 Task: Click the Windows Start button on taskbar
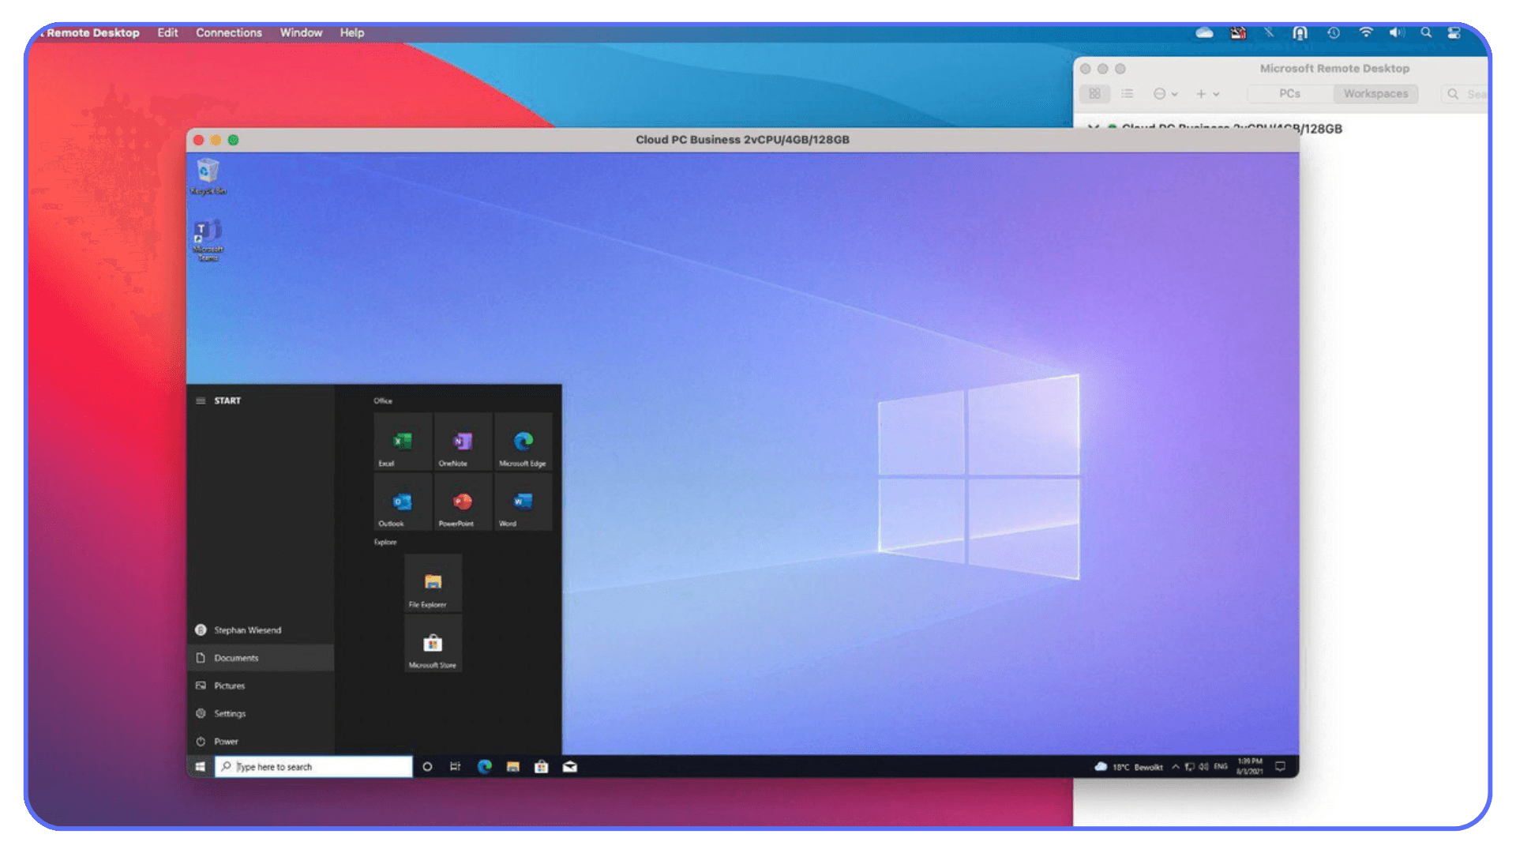coord(201,767)
